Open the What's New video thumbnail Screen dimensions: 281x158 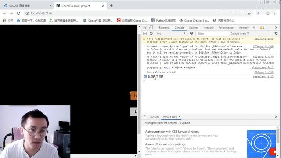tap(261, 144)
